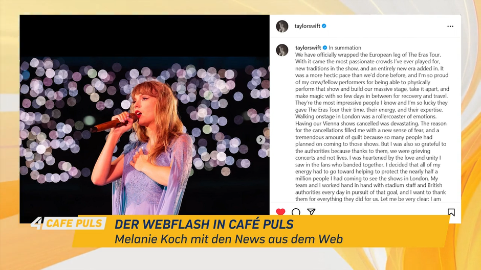Open the avatar beside the caption text
The height and width of the screenshot is (270, 481).
click(282, 50)
